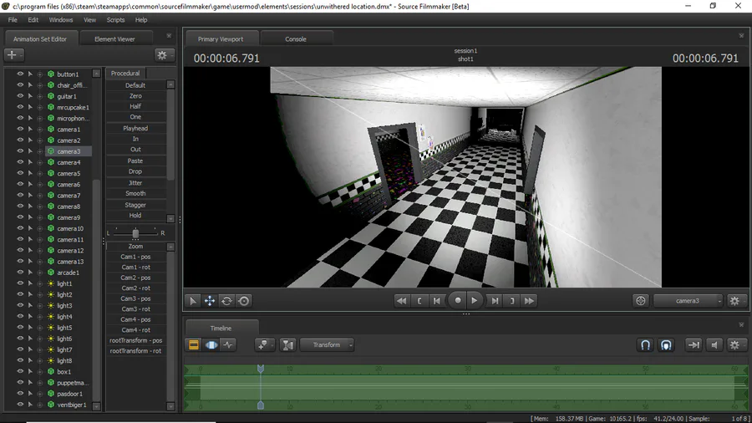Toggle visibility eye for button1
752x423 pixels.
click(20, 74)
